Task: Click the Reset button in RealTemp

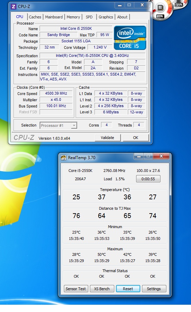Action: point(128,288)
